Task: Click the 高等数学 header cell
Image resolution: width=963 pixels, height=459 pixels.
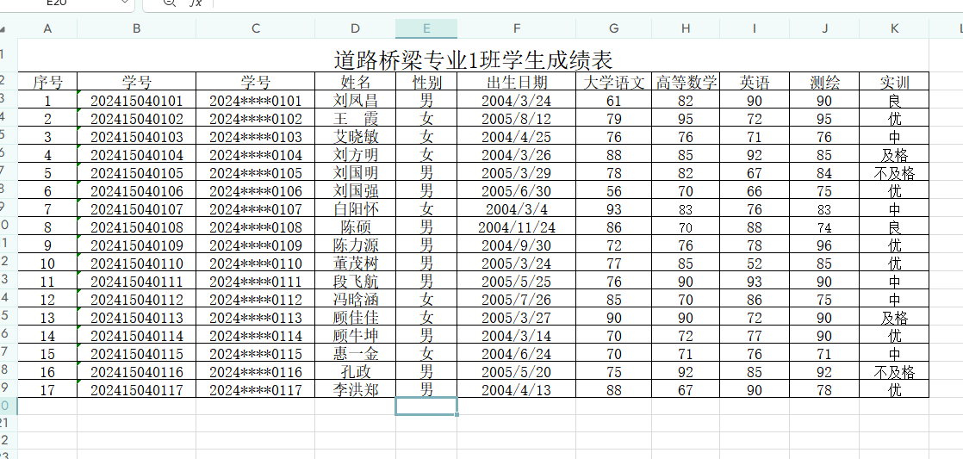Action: click(x=686, y=82)
